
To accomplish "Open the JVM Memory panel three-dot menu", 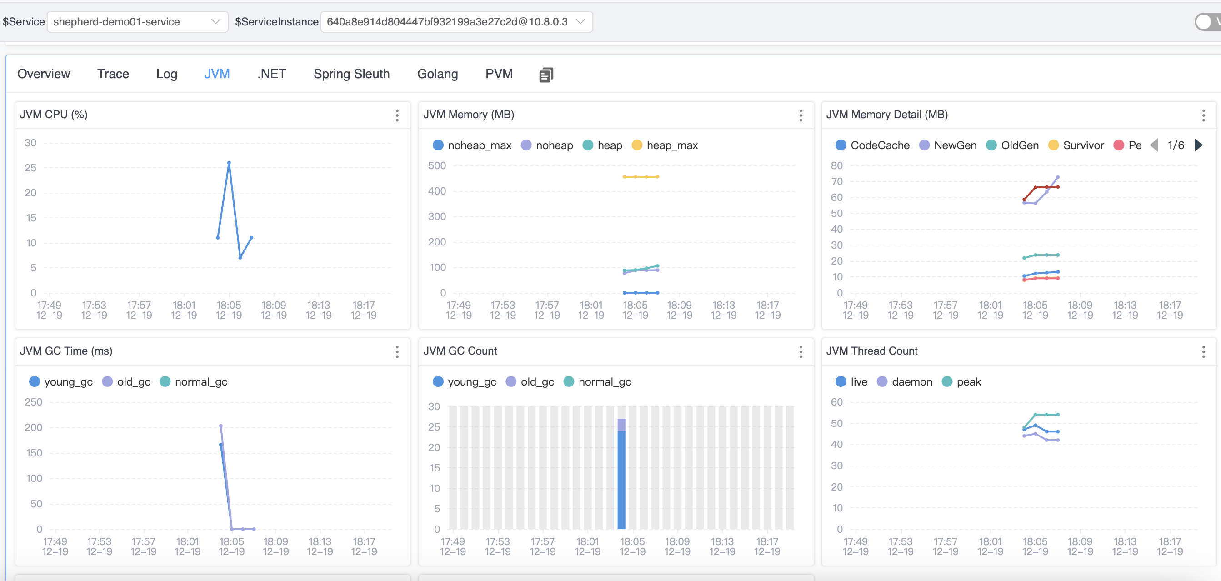I will [x=801, y=115].
